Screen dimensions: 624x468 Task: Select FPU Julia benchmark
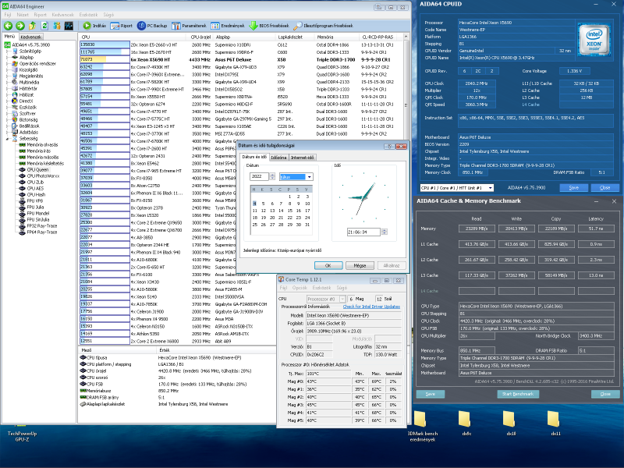(x=35, y=207)
